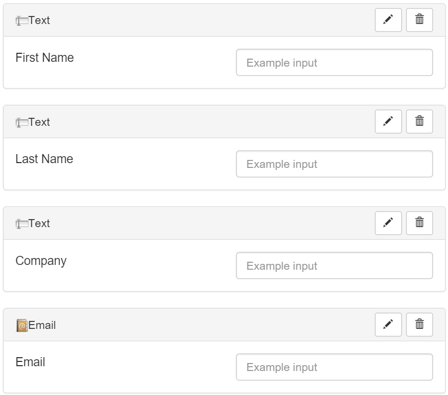This screenshot has width=448, height=395.
Task: Delete the First Name field with trash icon
Action: click(419, 20)
